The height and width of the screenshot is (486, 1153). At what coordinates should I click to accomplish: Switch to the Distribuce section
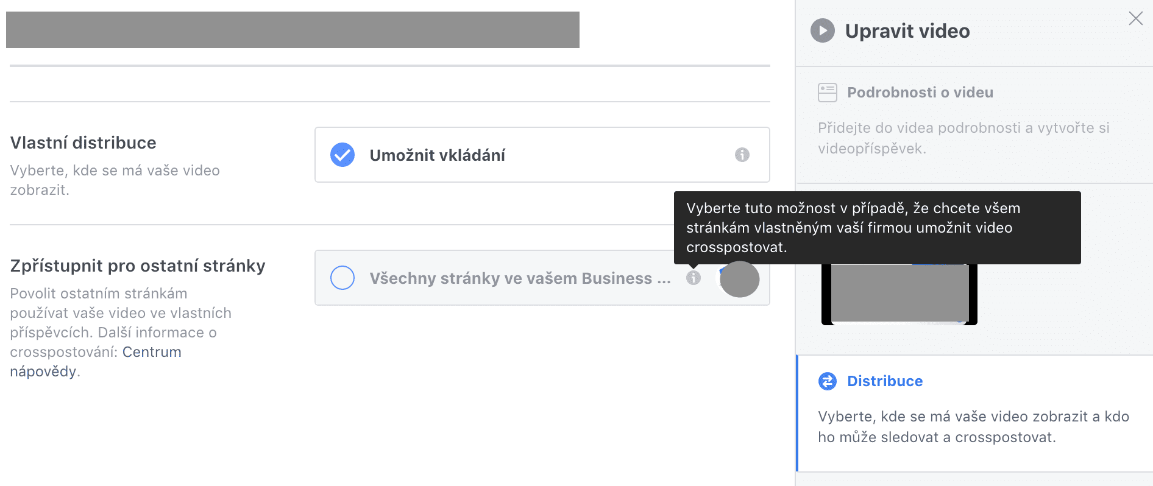point(884,381)
